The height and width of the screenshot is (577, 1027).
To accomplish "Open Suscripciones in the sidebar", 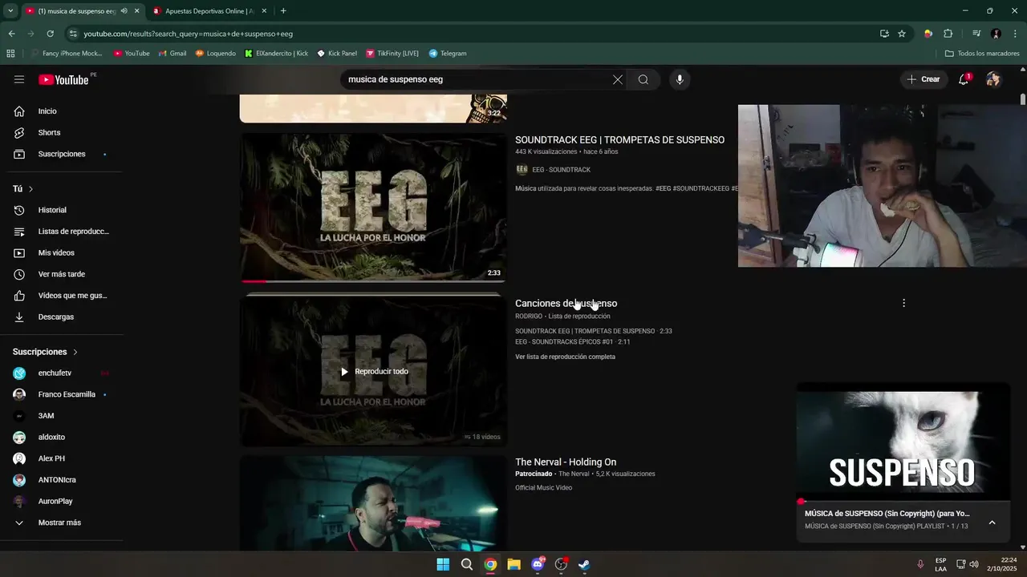I will click(x=62, y=154).
